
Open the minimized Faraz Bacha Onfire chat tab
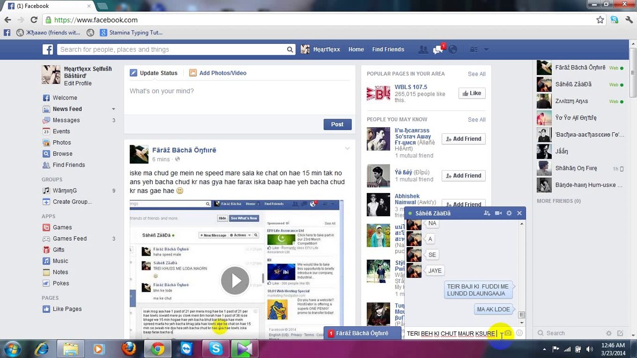pos(362,334)
